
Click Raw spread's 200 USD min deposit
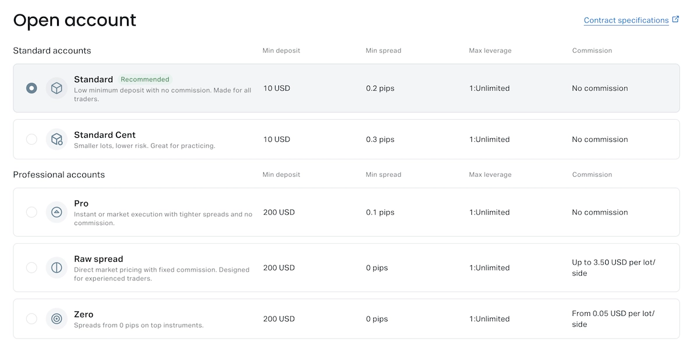coord(279,268)
